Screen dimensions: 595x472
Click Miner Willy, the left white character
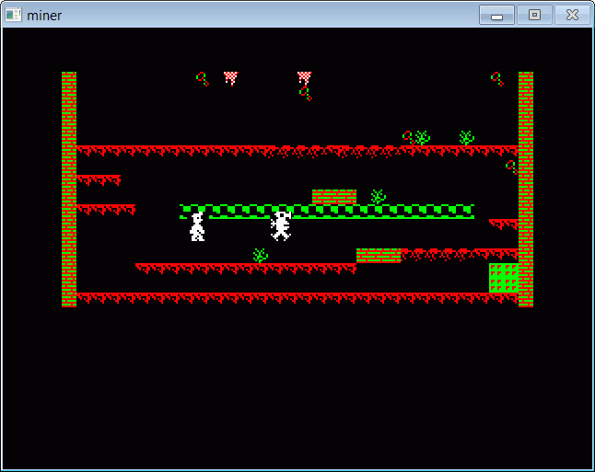[197, 226]
